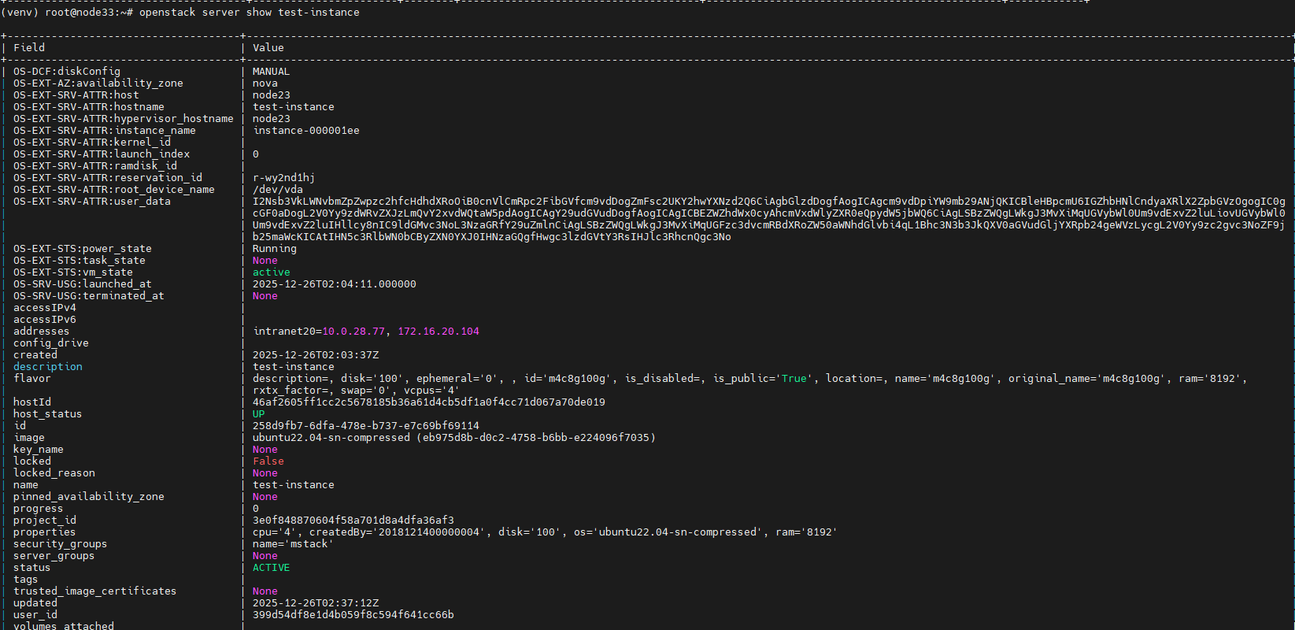The image size is (1295, 630).
Task: Click the image name 'ubuntu22.04-sn-compressed' in the image row
Action: pos(331,438)
